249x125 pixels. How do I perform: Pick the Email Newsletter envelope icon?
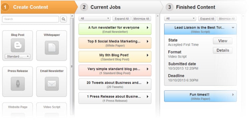(x=52, y=84)
